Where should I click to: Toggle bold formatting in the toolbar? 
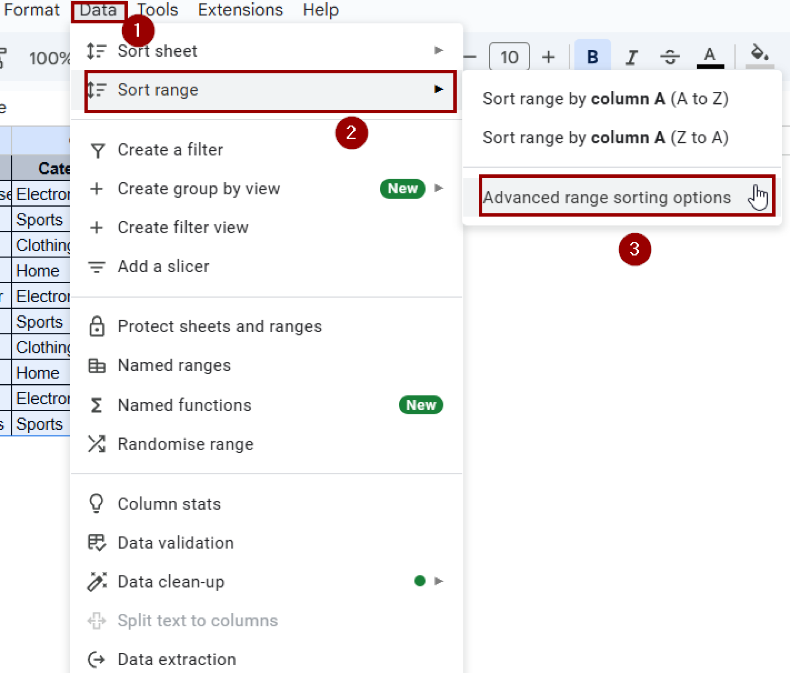(x=592, y=57)
